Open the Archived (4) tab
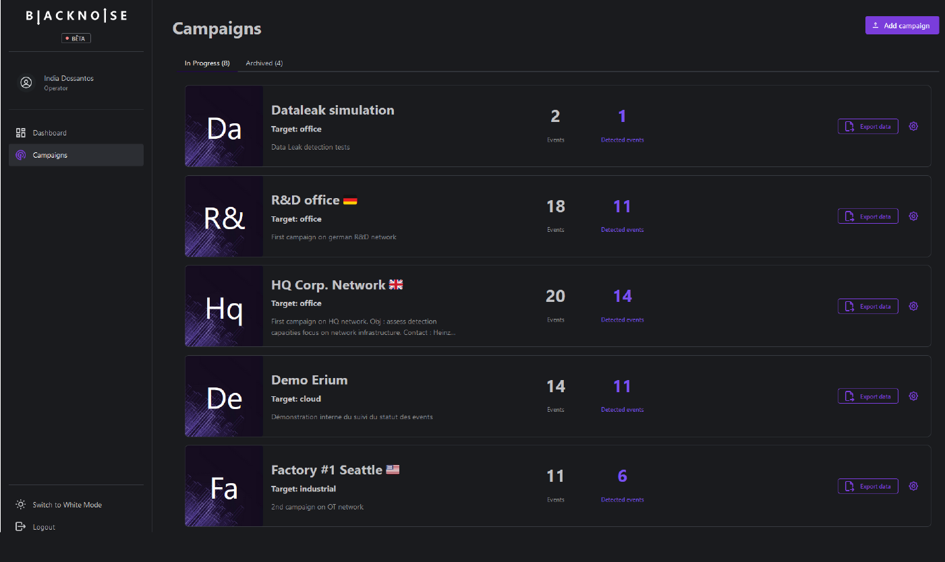The width and height of the screenshot is (945, 562). tap(264, 63)
